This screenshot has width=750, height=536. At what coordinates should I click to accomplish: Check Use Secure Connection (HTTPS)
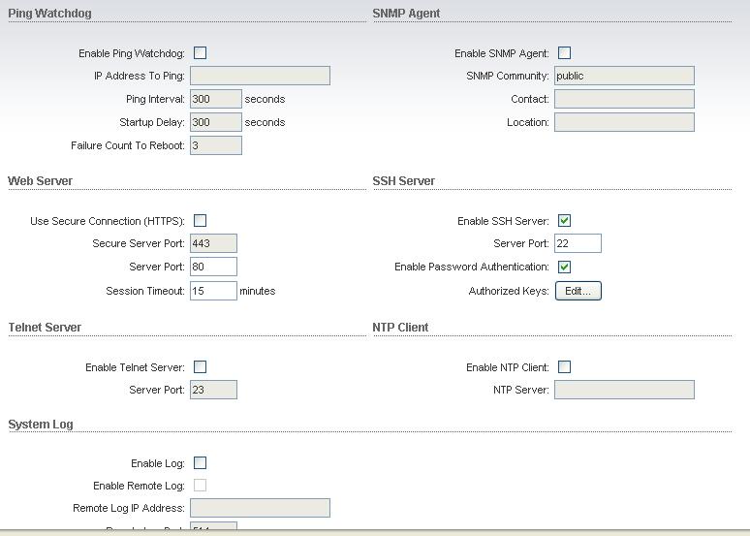point(200,221)
